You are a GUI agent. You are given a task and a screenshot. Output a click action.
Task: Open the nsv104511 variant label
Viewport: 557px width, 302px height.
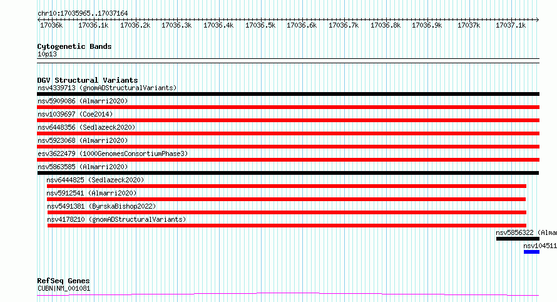(540, 246)
